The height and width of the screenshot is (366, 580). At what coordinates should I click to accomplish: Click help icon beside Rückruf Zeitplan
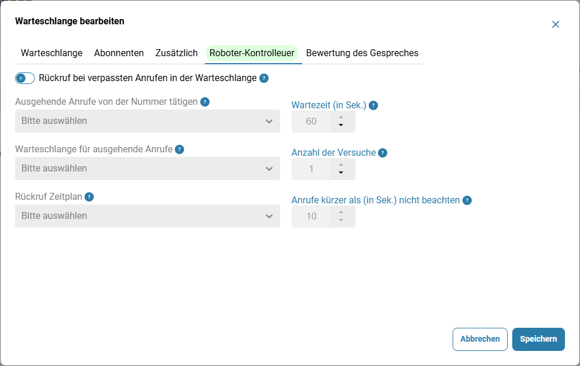coord(89,197)
